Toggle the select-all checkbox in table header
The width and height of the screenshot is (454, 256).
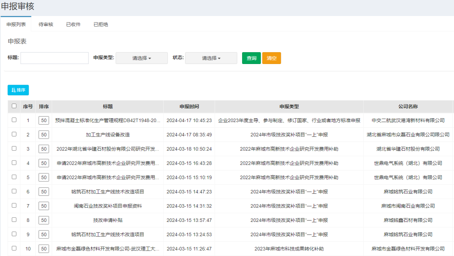pyautogui.click(x=14, y=107)
